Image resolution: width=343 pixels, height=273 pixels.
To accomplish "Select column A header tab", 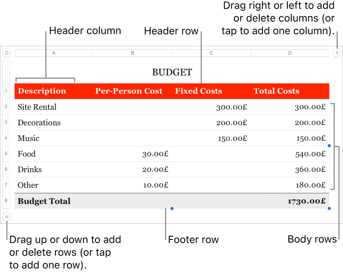I will [x=54, y=53].
